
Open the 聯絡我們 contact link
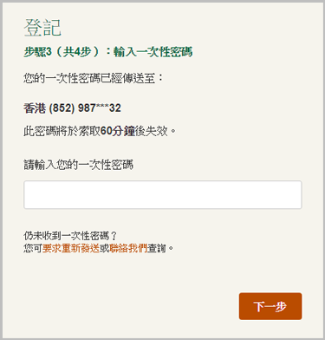(x=128, y=248)
